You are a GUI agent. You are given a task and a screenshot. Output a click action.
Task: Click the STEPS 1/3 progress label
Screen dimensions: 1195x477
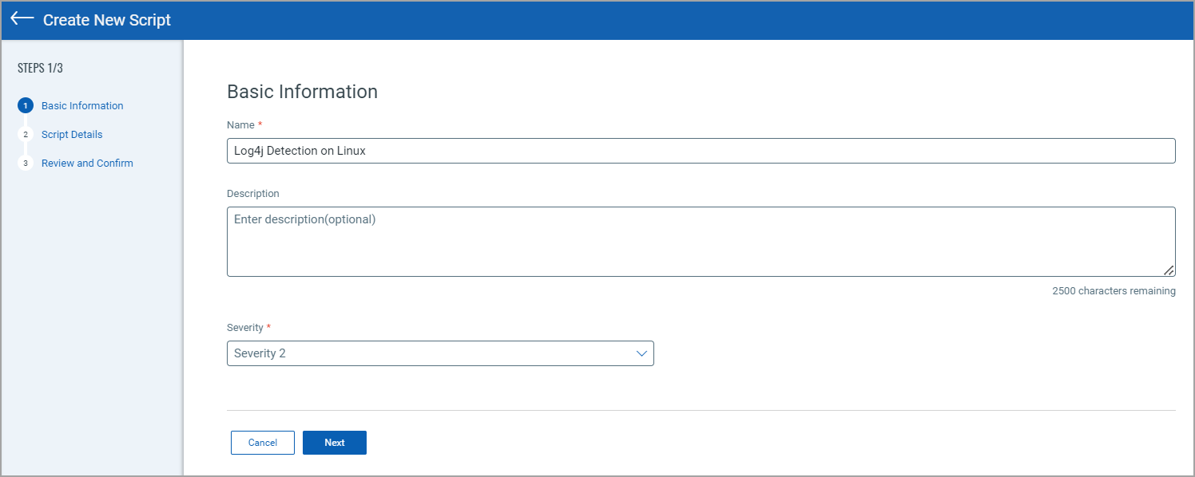(x=40, y=68)
